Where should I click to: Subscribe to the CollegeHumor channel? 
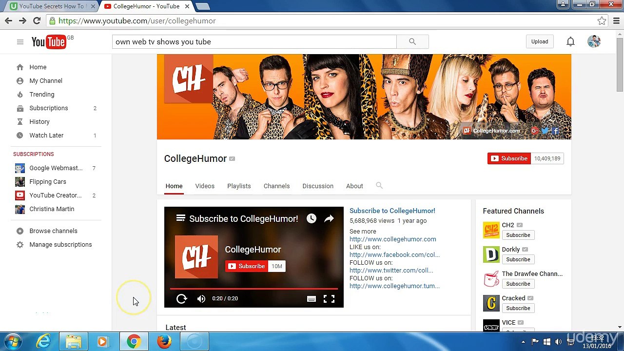(x=509, y=158)
